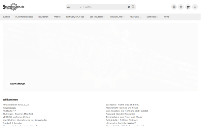Click 'VERTIGO- Auf neue Zeiten' entry
Viewport: 202px width, 126px height.
16,117
